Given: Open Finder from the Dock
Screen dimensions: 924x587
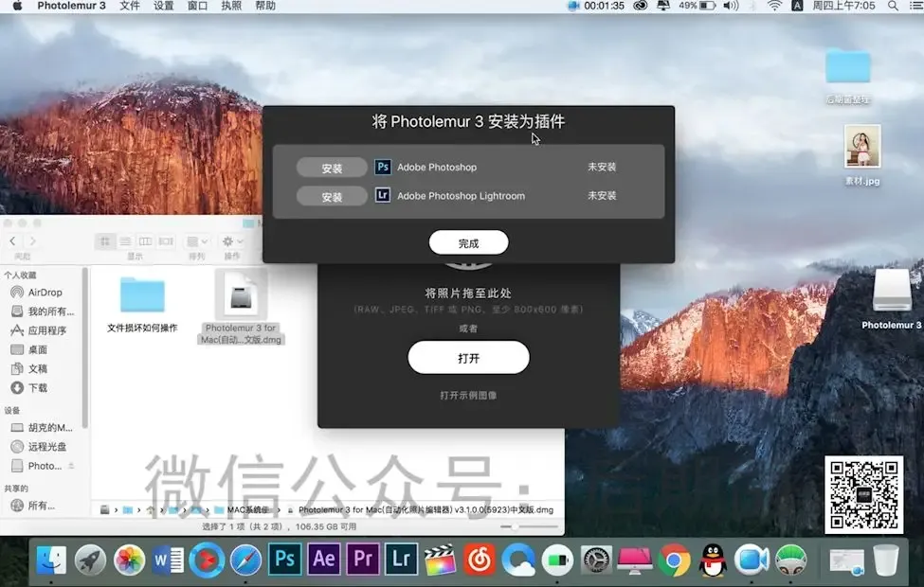Looking at the screenshot, I should point(51,560).
